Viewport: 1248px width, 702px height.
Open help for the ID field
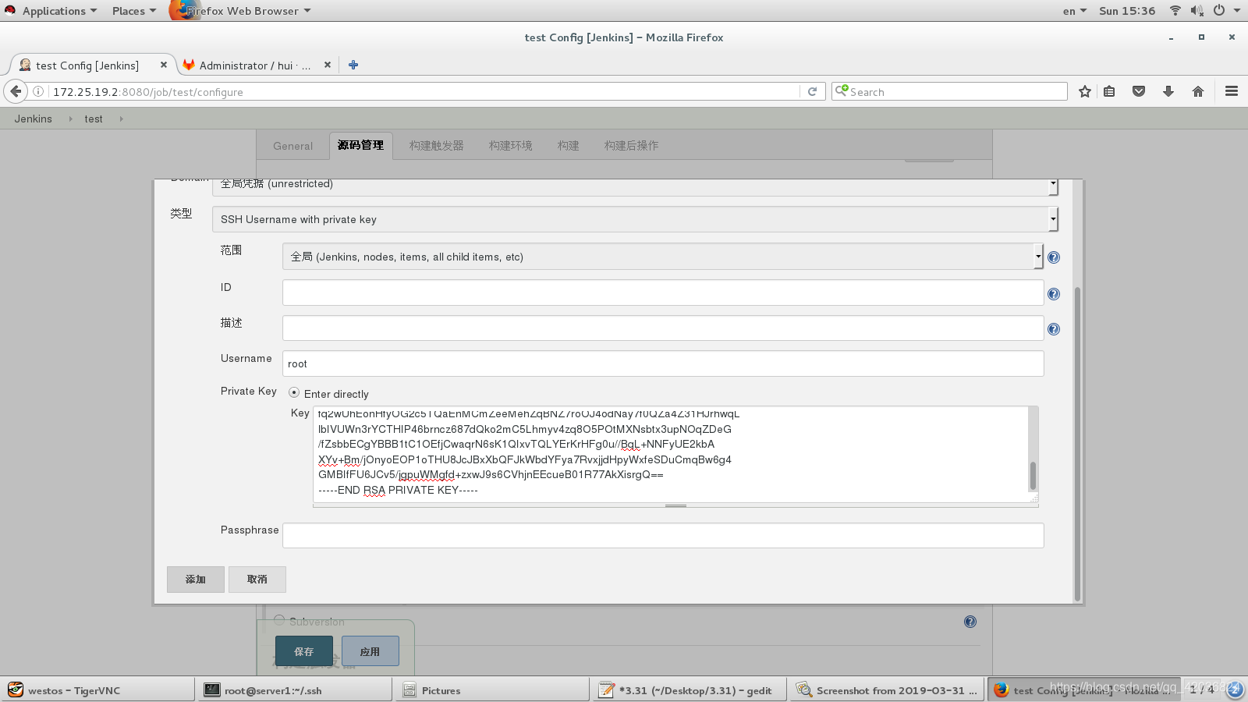pyautogui.click(x=1054, y=294)
